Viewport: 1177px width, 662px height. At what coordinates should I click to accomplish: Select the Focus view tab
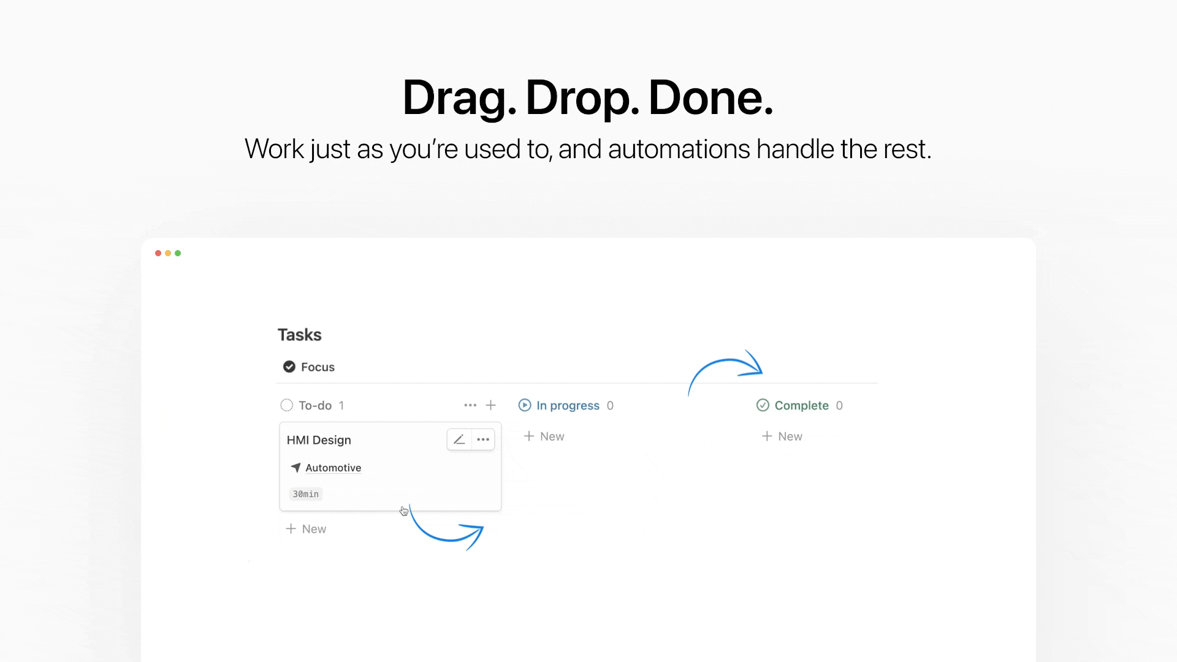[x=318, y=367]
